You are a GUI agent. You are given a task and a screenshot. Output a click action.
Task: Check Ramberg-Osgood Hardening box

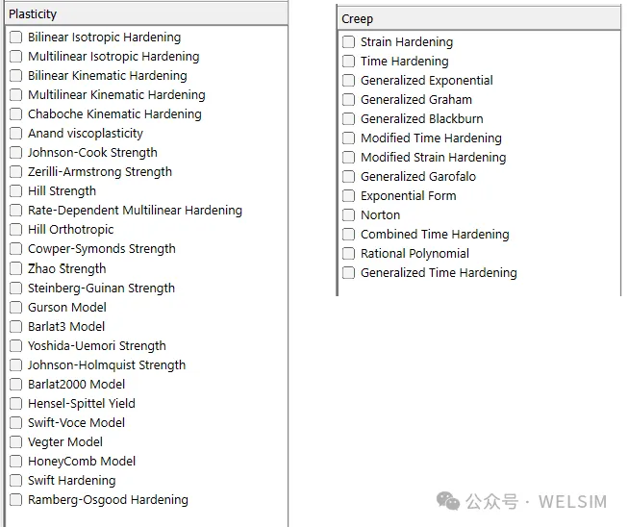(x=16, y=499)
